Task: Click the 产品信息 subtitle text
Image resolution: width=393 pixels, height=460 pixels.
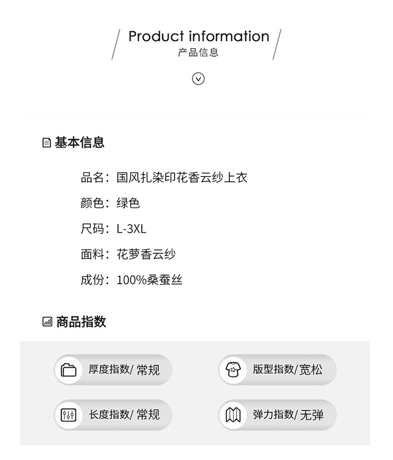Action: coord(198,53)
